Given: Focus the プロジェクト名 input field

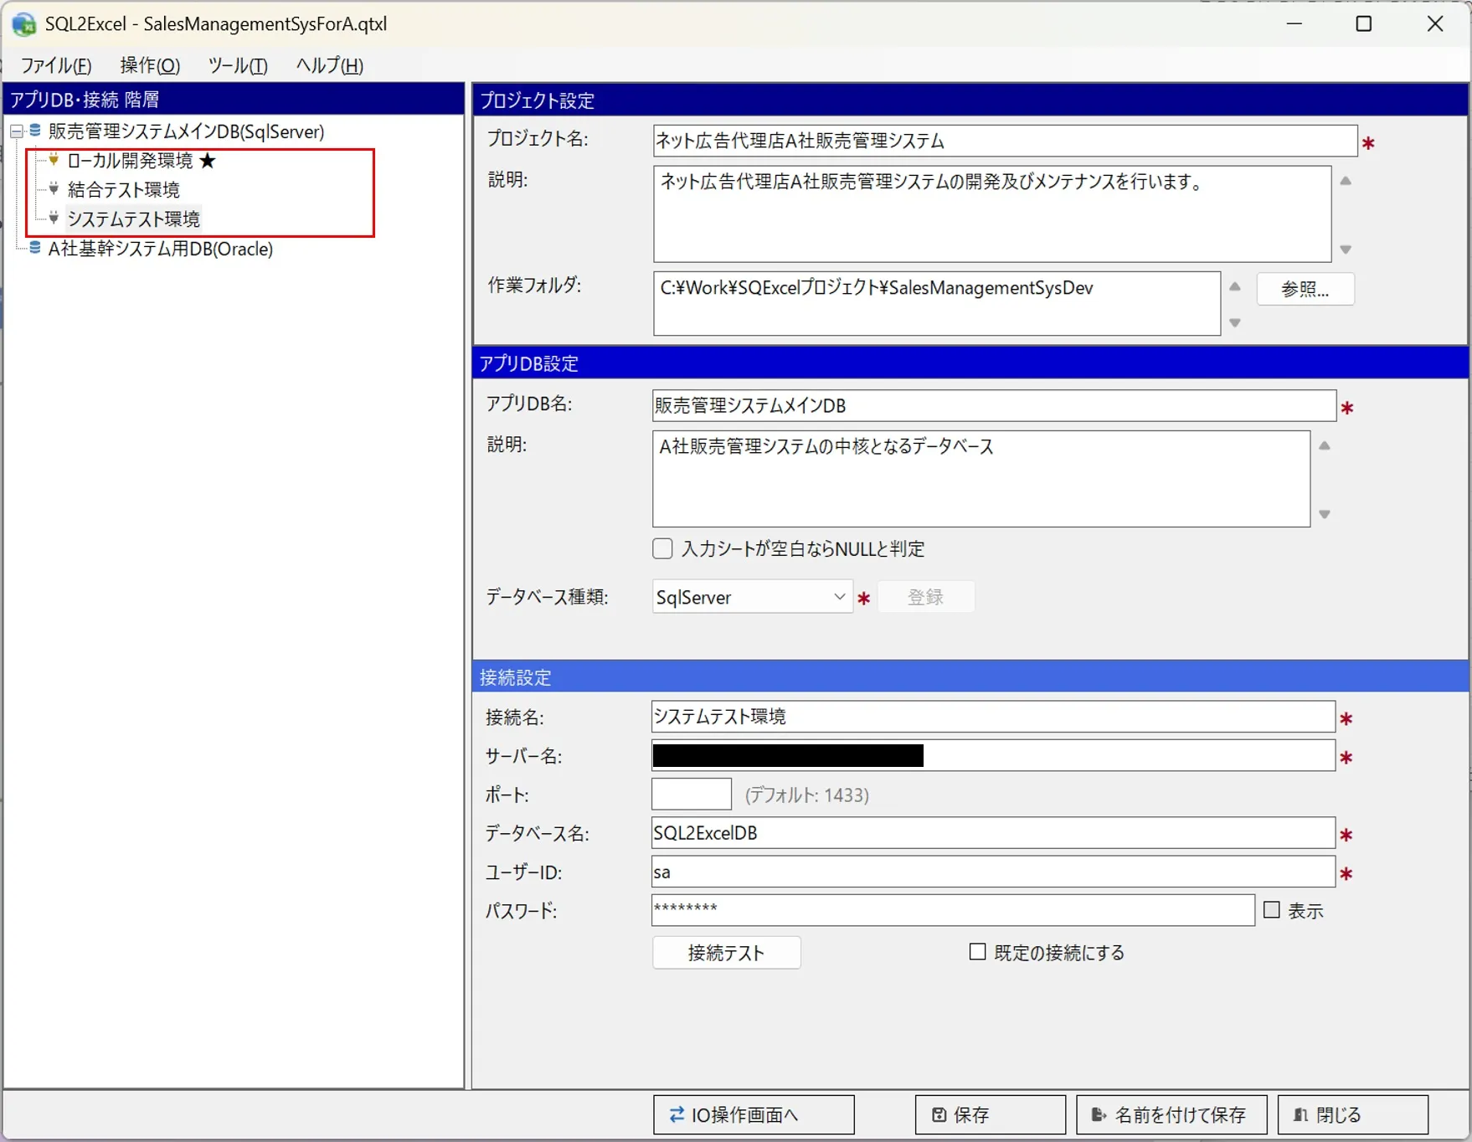Looking at the screenshot, I should tap(1005, 141).
